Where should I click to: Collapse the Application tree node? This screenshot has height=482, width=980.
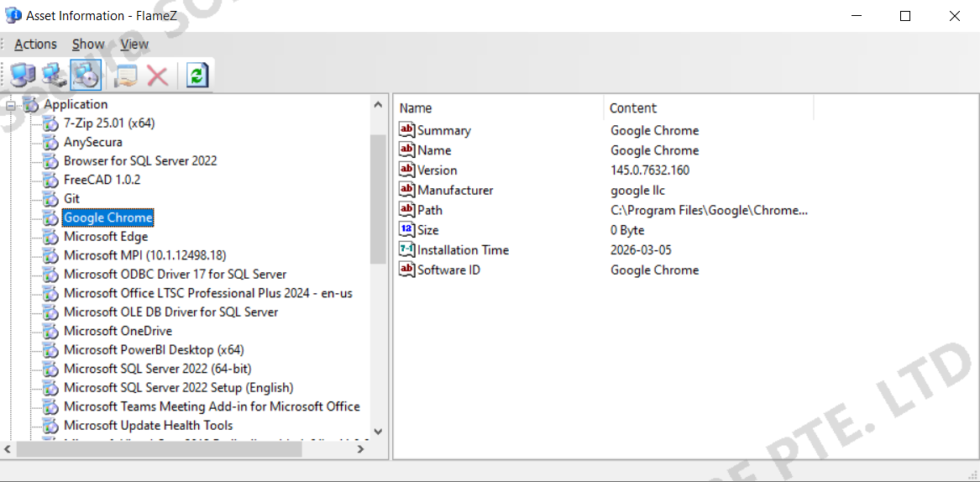click(11, 106)
